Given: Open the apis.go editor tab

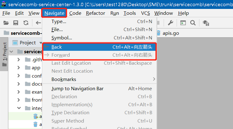Looking at the screenshot, I should (x=168, y=33).
